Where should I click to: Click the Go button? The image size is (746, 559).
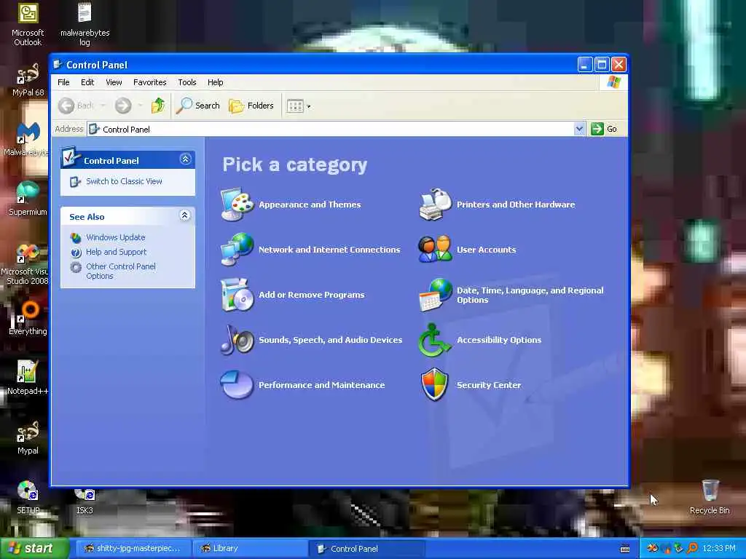[604, 129]
